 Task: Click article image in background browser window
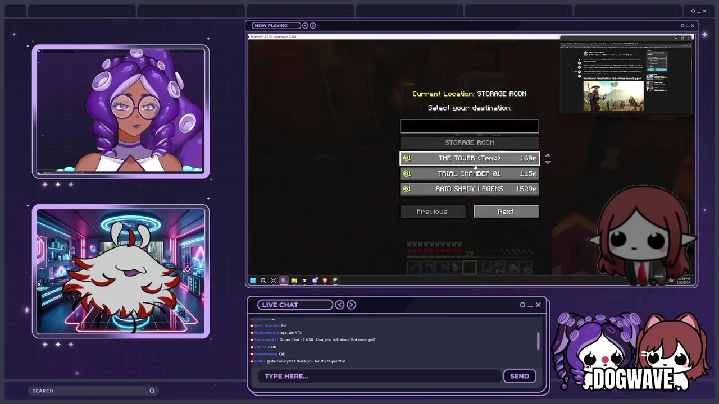coord(613,96)
